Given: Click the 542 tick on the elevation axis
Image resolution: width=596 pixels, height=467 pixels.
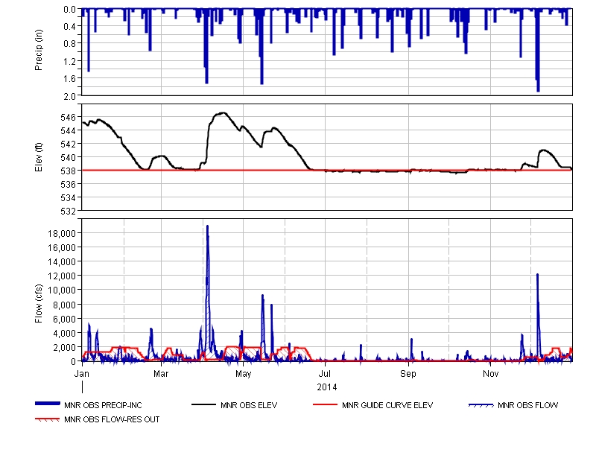Looking at the screenshot, I should pos(69,144).
